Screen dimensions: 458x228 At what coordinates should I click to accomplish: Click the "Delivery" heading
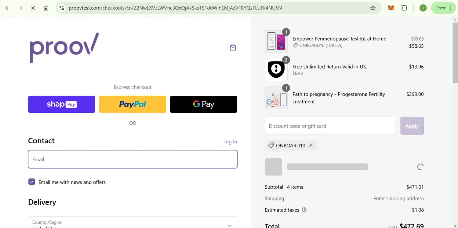pyautogui.click(x=42, y=202)
